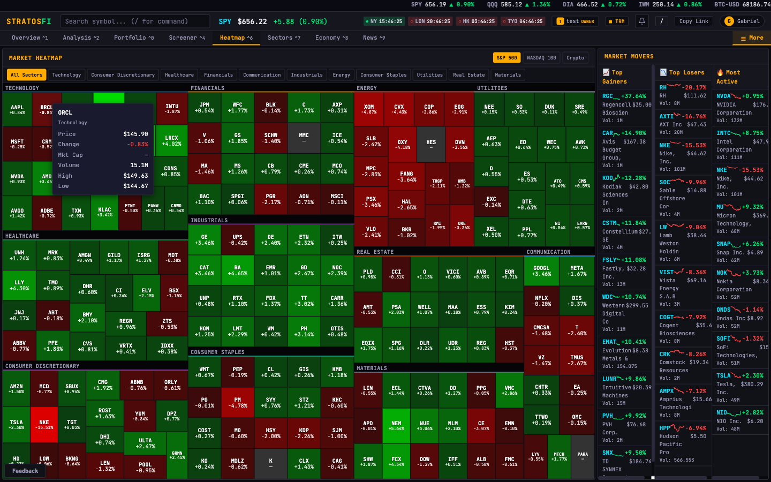This screenshot has width=771, height=482.
Task: Select the NASDAQ 100 index toggle
Action: click(x=541, y=58)
